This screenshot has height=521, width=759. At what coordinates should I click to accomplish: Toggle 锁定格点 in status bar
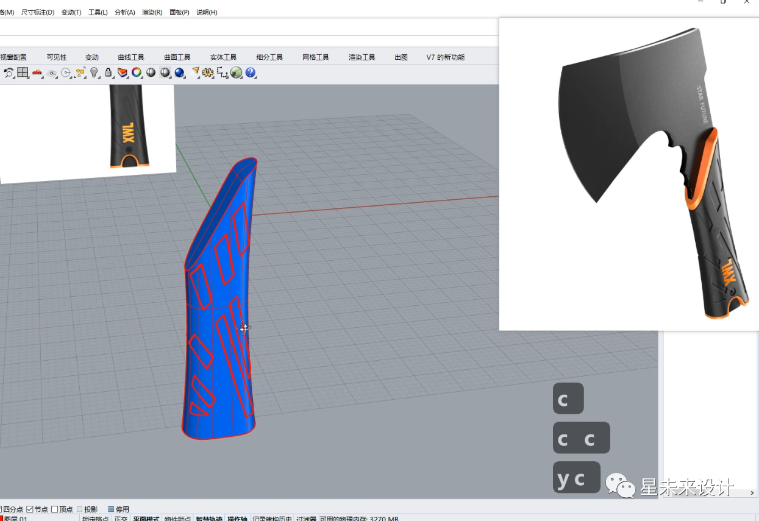click(95, 519)
